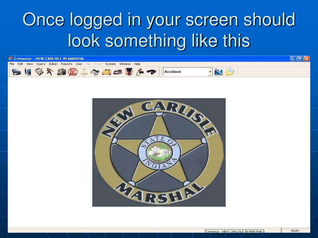Click the red-circled face icon
Viewport: 318px width, 238px height.
[x=73, y=72]
